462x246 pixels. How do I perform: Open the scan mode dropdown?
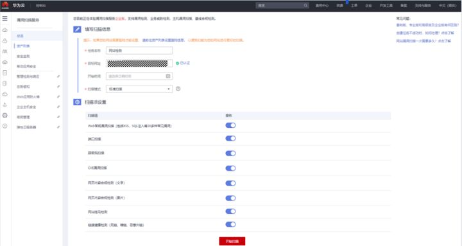click(x=139, y=89)
